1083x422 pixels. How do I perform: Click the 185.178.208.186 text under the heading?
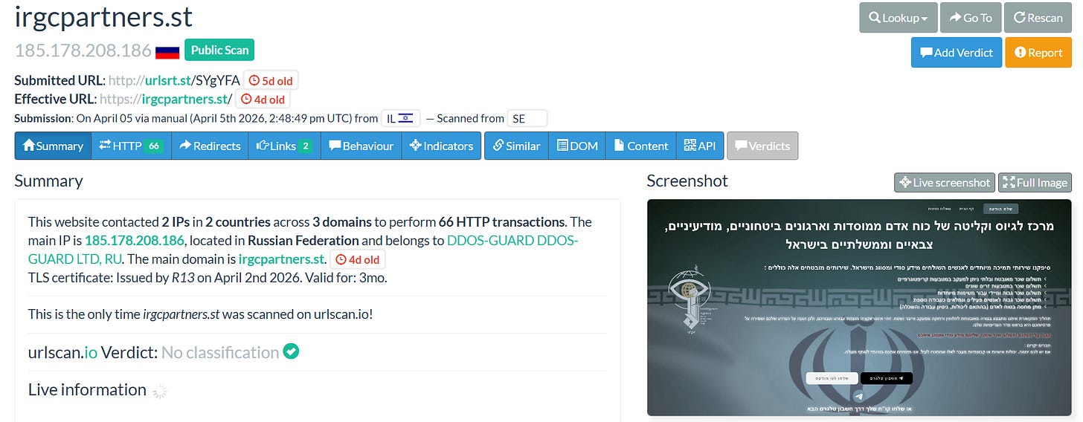pos(82,51)
